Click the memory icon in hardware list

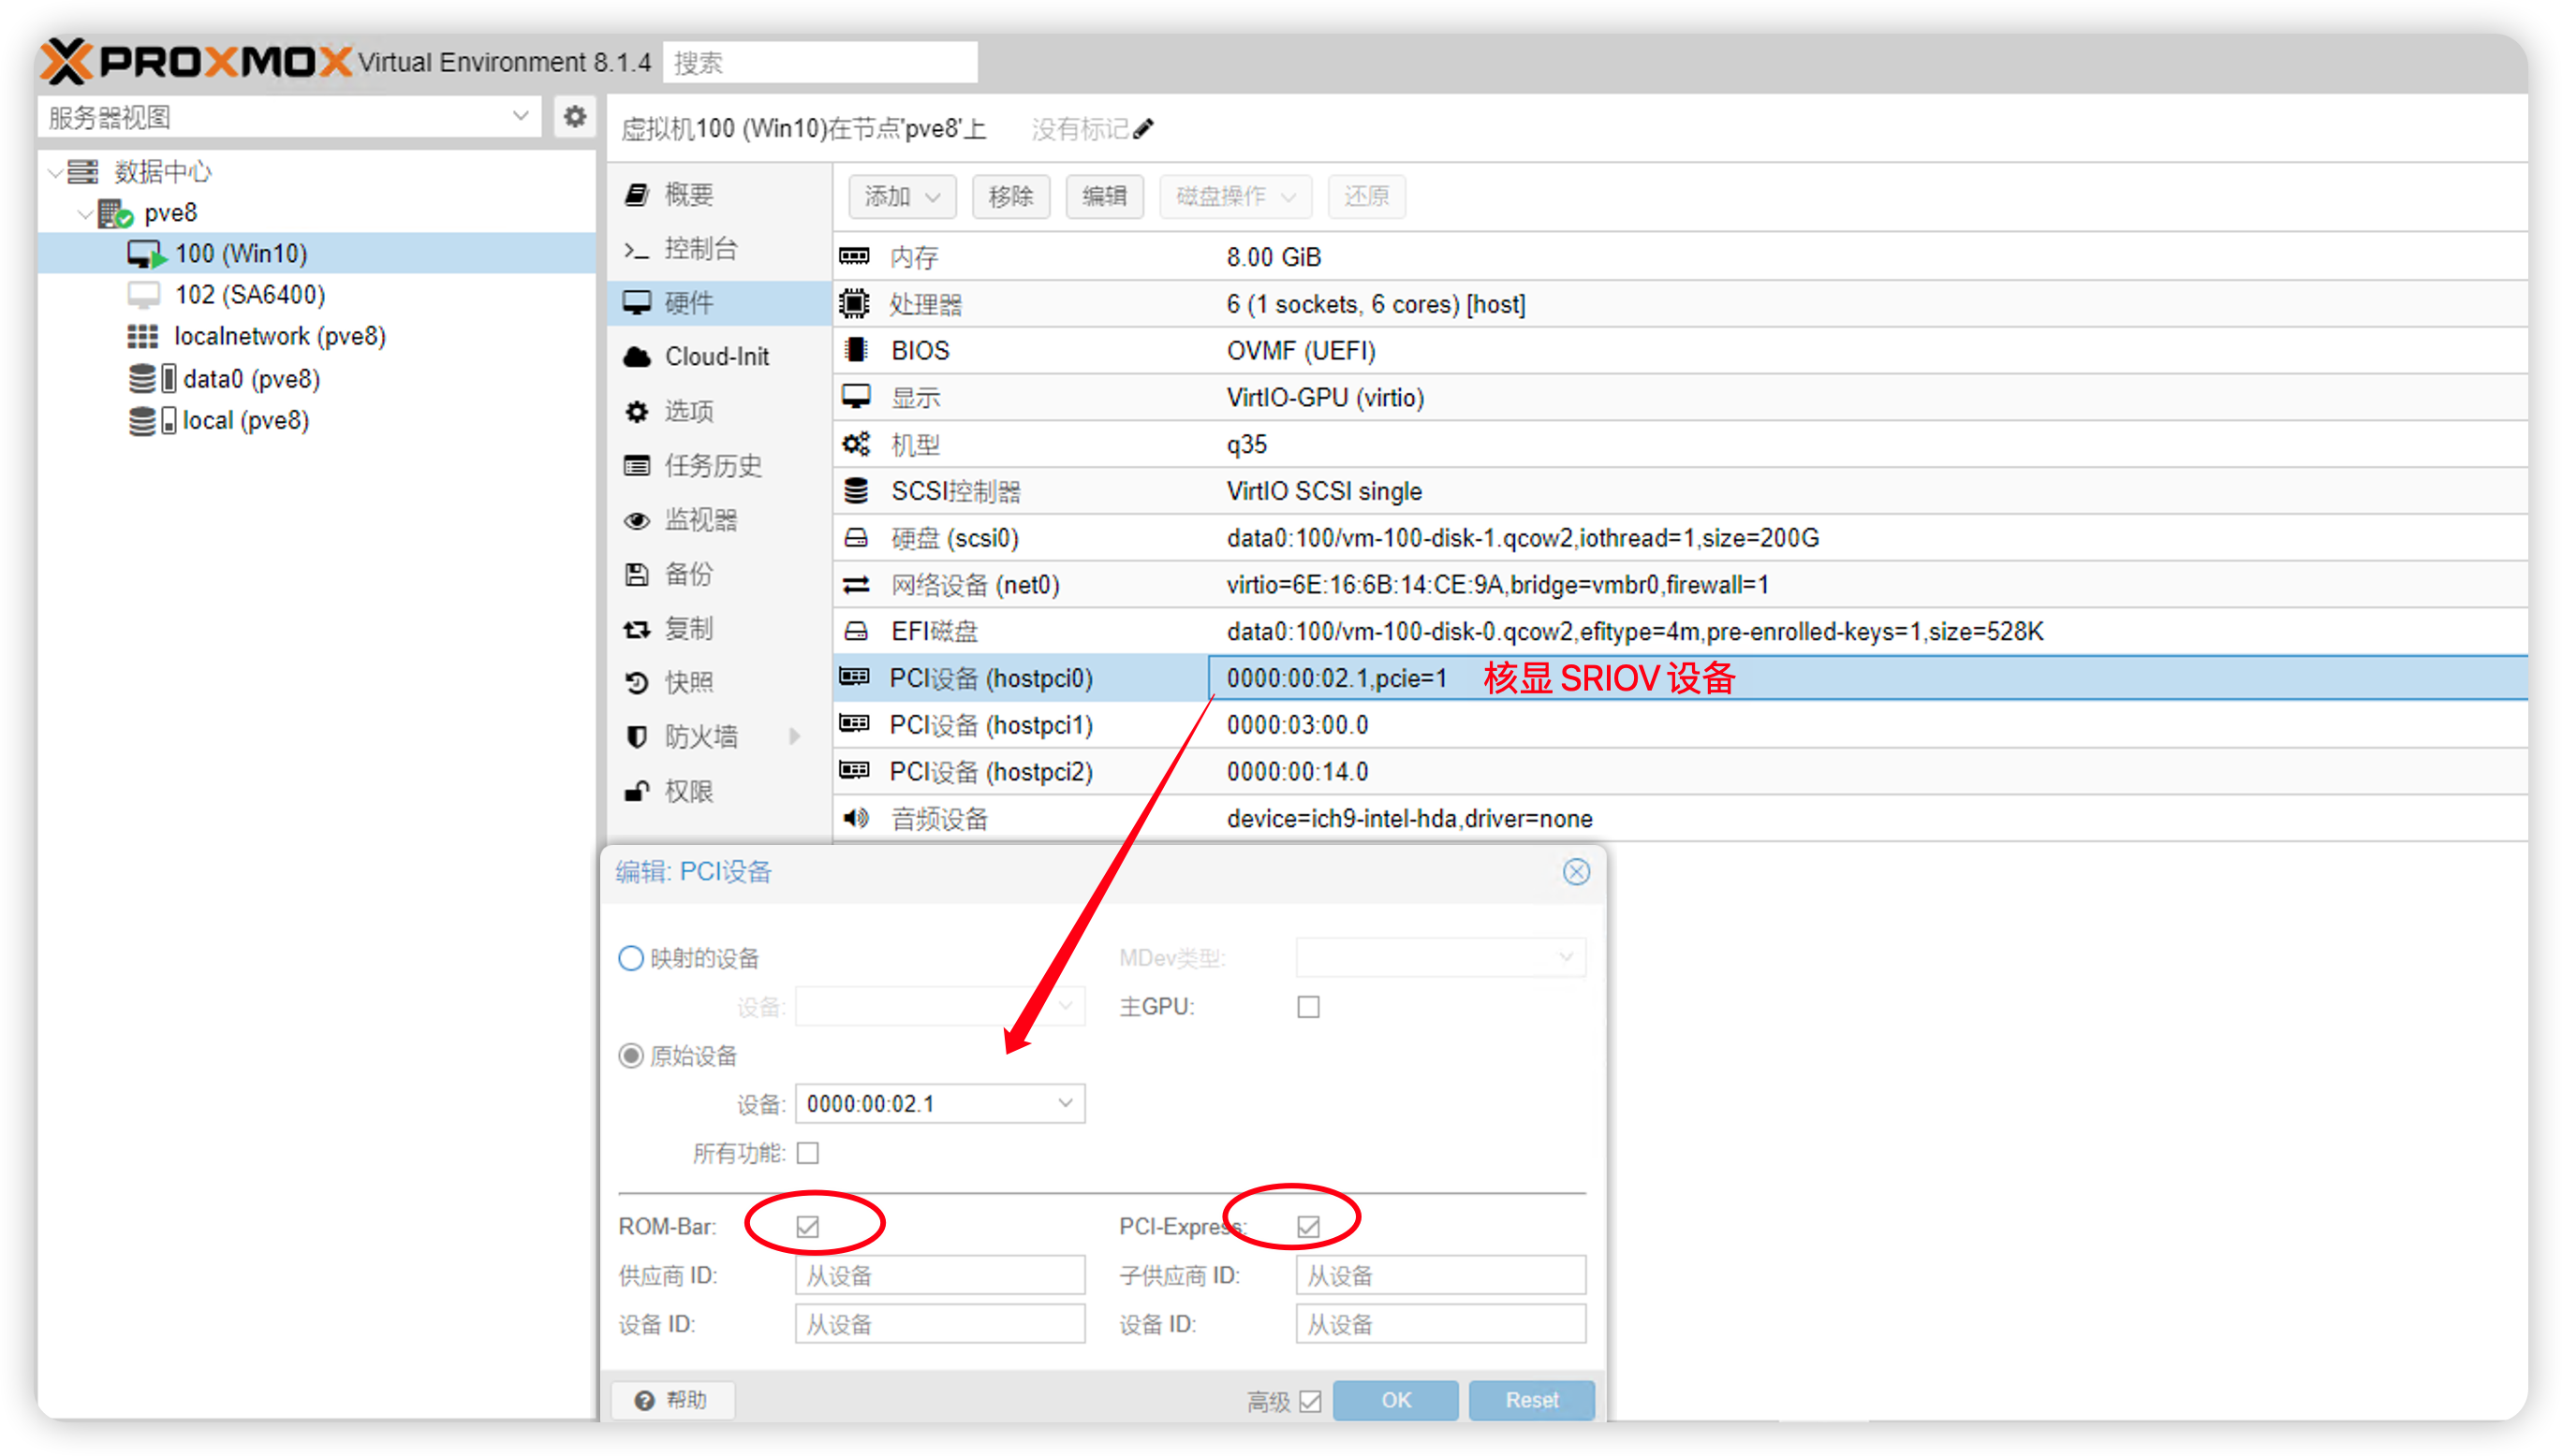(x=854, y=257)
